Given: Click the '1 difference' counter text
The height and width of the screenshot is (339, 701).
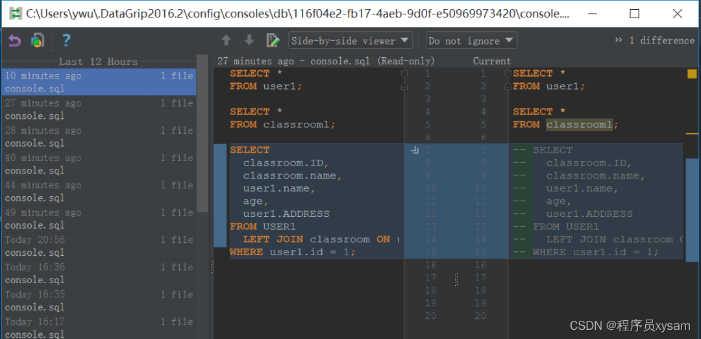Looking at the screenshot, I should click(x=662, y=41).
